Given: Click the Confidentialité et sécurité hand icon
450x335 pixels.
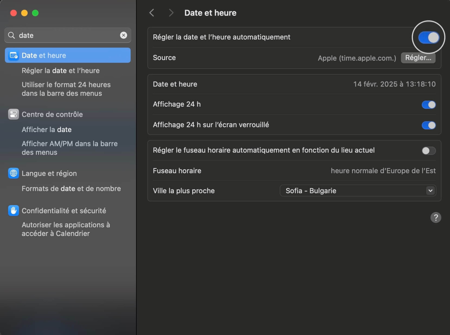Looking at the screenshot, I should (x=13, y=211).
